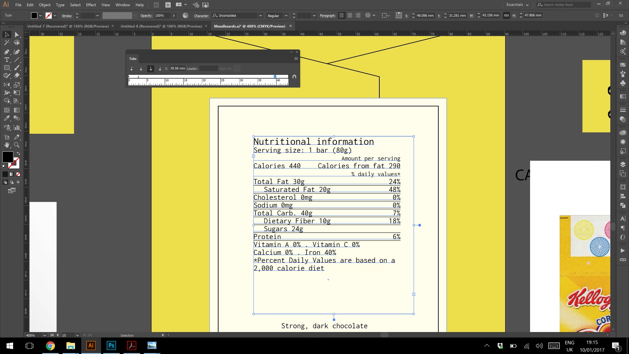Viewport: 629px width, 354px height.
Task: Pick the Direct Selection tool
Action: (17, 35)
